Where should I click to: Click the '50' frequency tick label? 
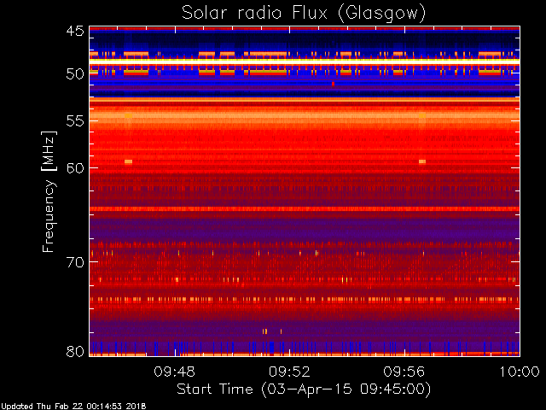(75, 74)
